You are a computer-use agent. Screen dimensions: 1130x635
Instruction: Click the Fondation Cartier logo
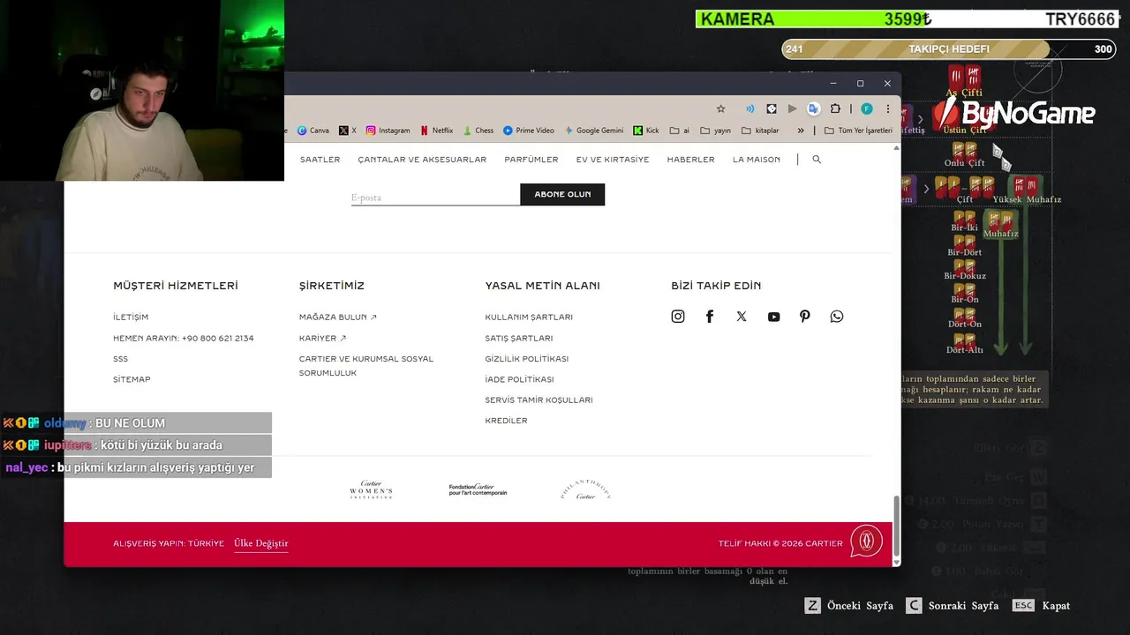pos(478,490)
